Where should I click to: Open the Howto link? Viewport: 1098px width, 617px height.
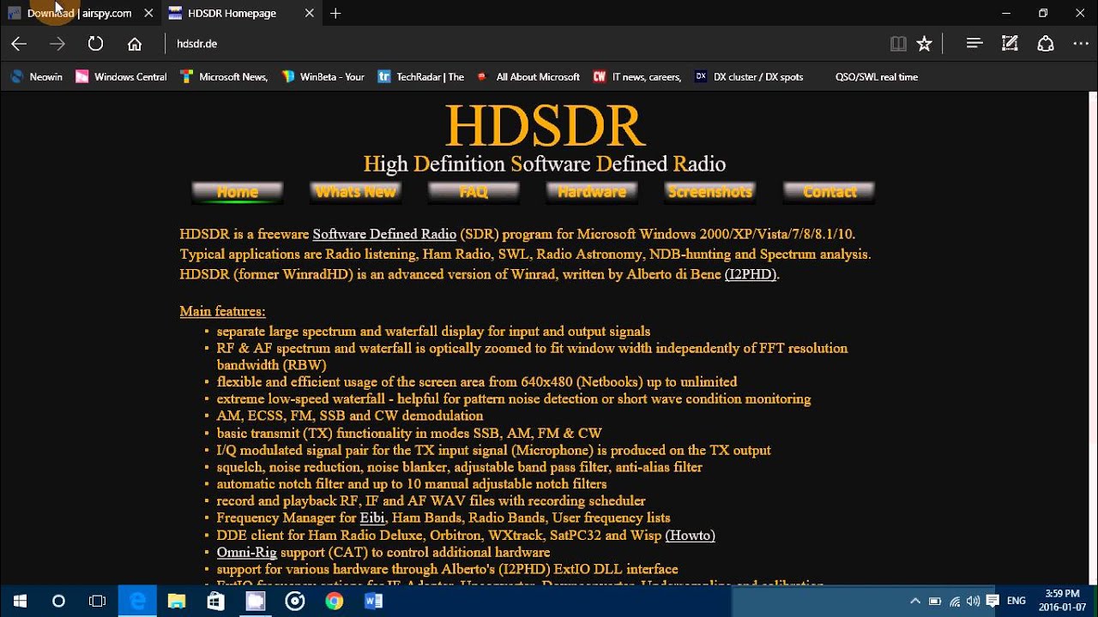(x=690, y=535)
